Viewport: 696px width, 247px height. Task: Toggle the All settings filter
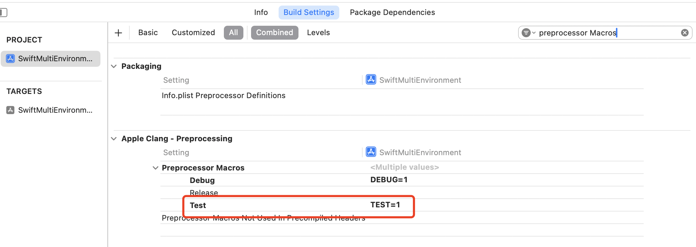[x=233, y=33]
